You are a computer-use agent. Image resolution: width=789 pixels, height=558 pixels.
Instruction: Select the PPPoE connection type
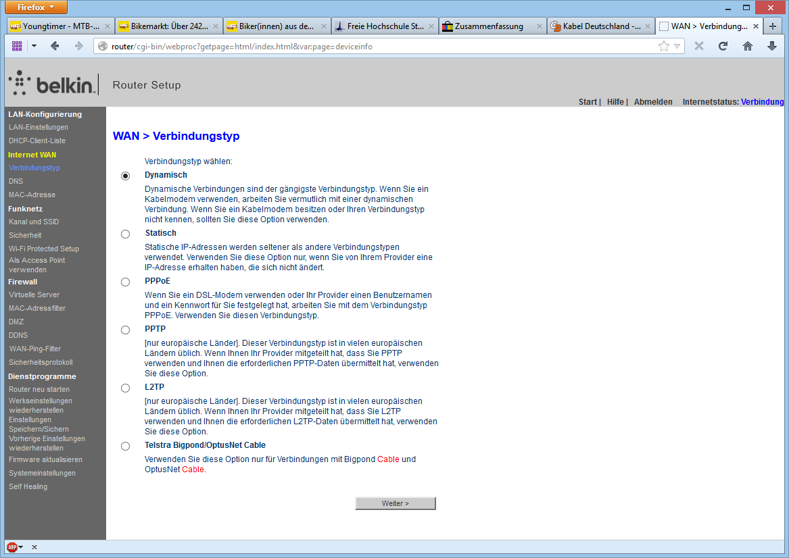coord(125,282)
